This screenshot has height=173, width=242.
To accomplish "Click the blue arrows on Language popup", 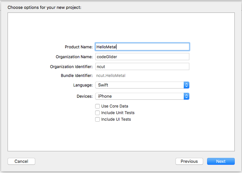I will (186, 85).
